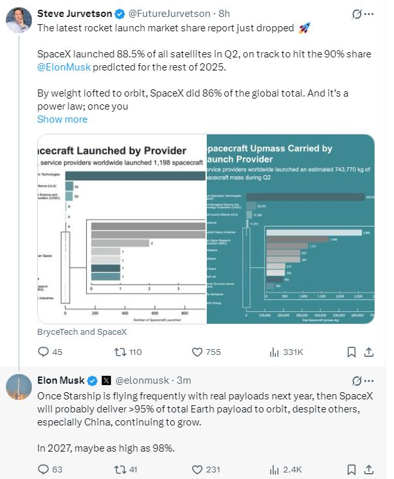Open Spacecraft Launched by Provider chart image

coord(122,228)
